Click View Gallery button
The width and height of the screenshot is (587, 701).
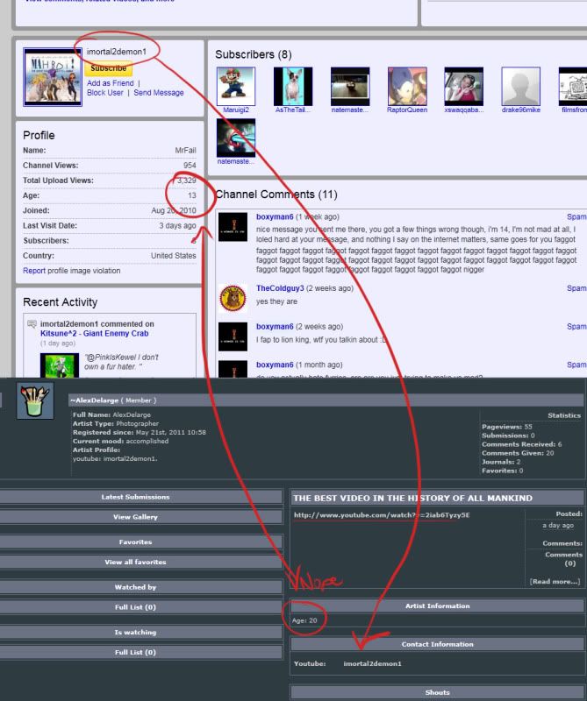point(135,517)
